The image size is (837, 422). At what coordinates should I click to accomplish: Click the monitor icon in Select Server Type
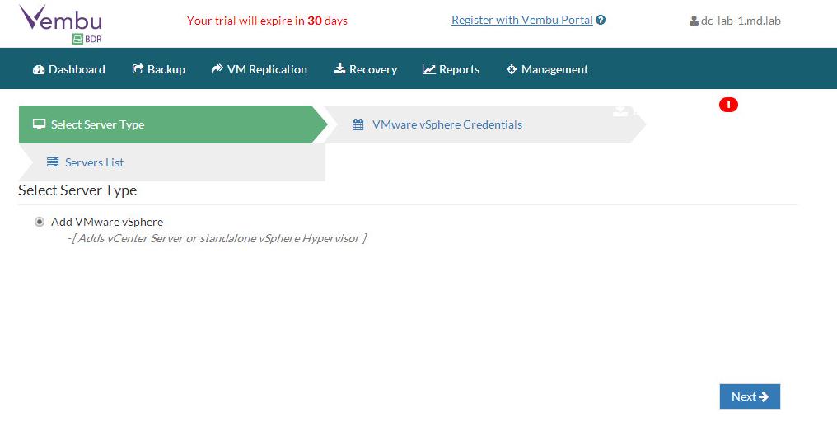pos(39,124)
